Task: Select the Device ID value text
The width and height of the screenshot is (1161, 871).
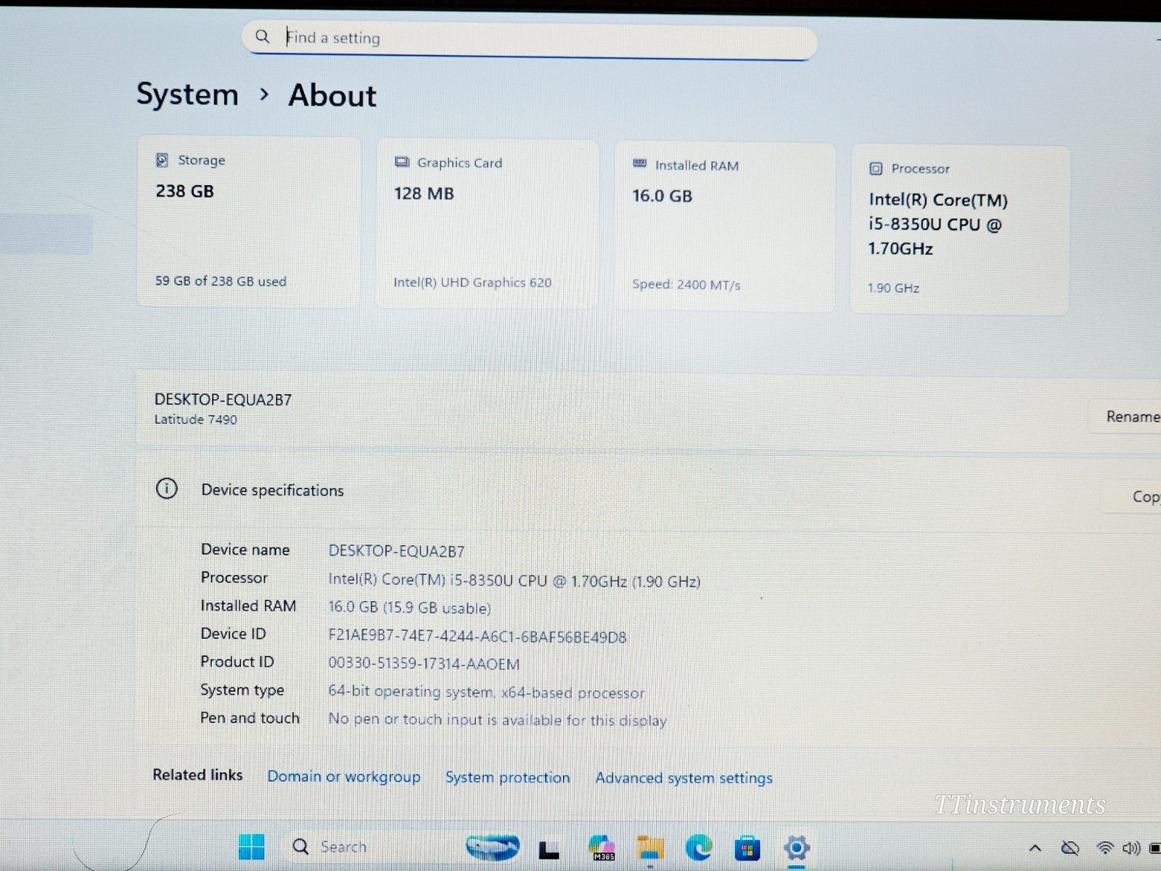Action: (x=477, y=637)
